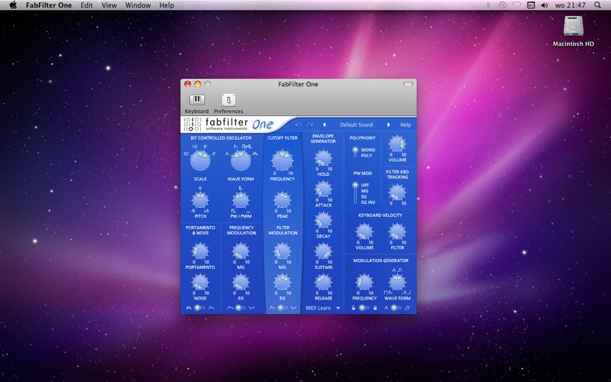Open the Edit menu
The height and width of the screenshot is (382, 611).
pyautogui.click(x=86, y=5)
